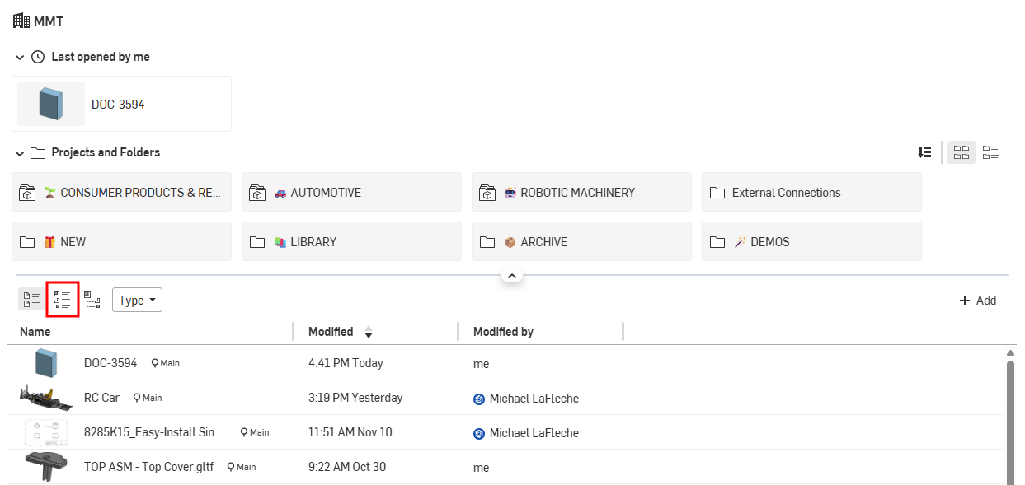This screenshot has height=485, width=1025.
Task: Open the RC Car document thumbnail
Action: tap(46, 397)
